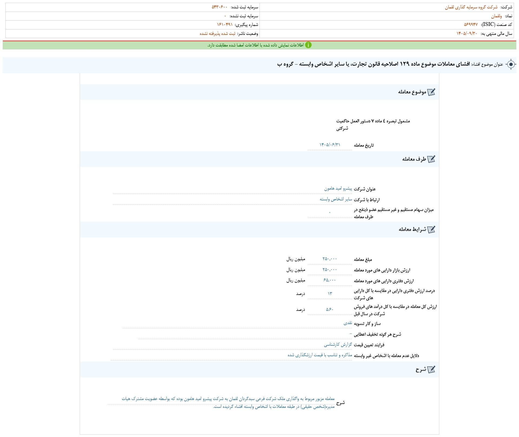Screen dimensions: 519x437
Task: Click the target icon beside disclosure title
Action: 511,64
